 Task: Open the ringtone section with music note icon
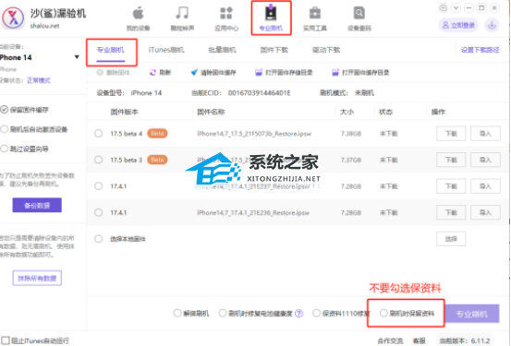coord(182,13)
